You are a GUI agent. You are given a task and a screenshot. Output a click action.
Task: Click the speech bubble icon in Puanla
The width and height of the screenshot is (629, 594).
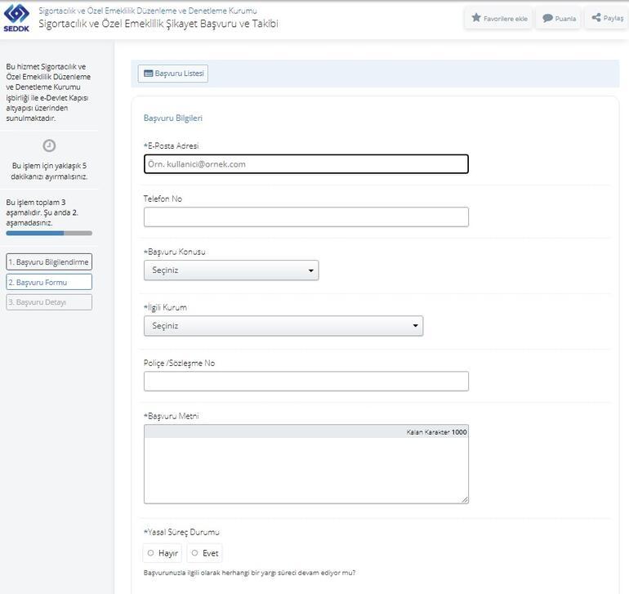click(547, 18)
